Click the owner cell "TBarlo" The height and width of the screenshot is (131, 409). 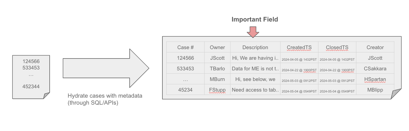(217, 69)
